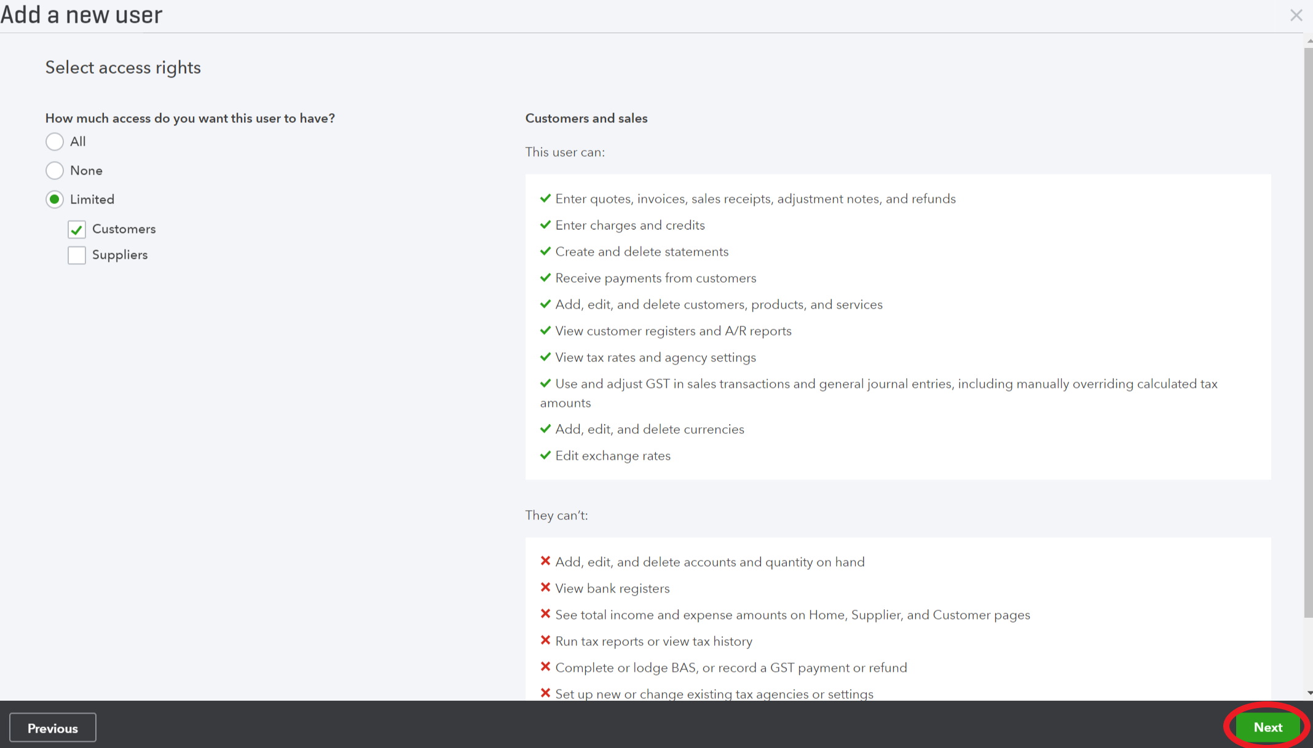Click the Previous button
This screenshot has height=748, width=1313.
pyautogui.click(x=52, y=727)
